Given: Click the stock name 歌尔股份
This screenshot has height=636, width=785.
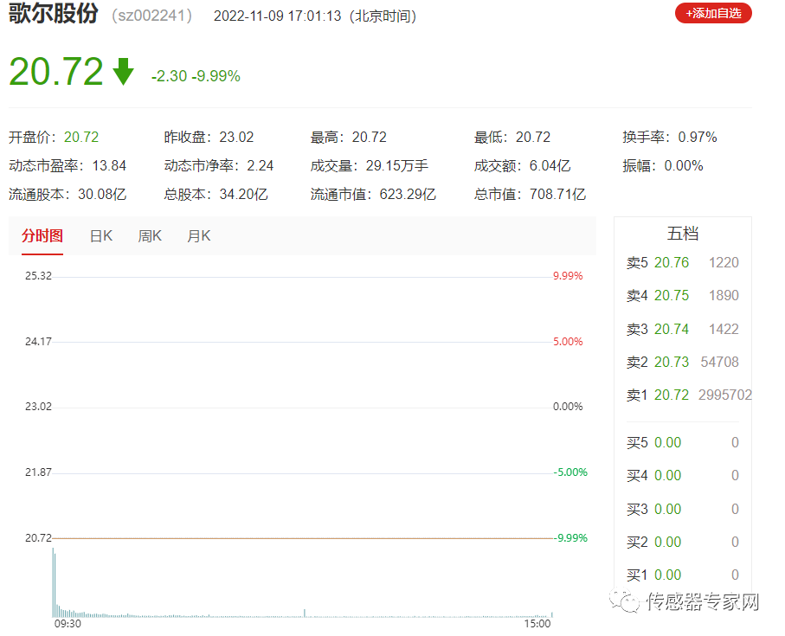Looking at the screenshot, I should [x=53, y=14].
